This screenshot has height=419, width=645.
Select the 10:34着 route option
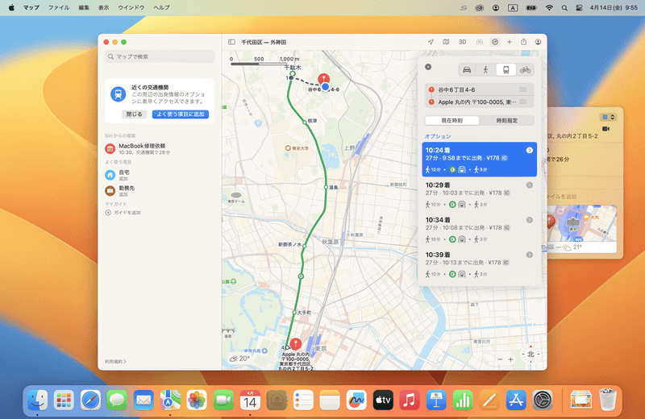tap(479, 230)
